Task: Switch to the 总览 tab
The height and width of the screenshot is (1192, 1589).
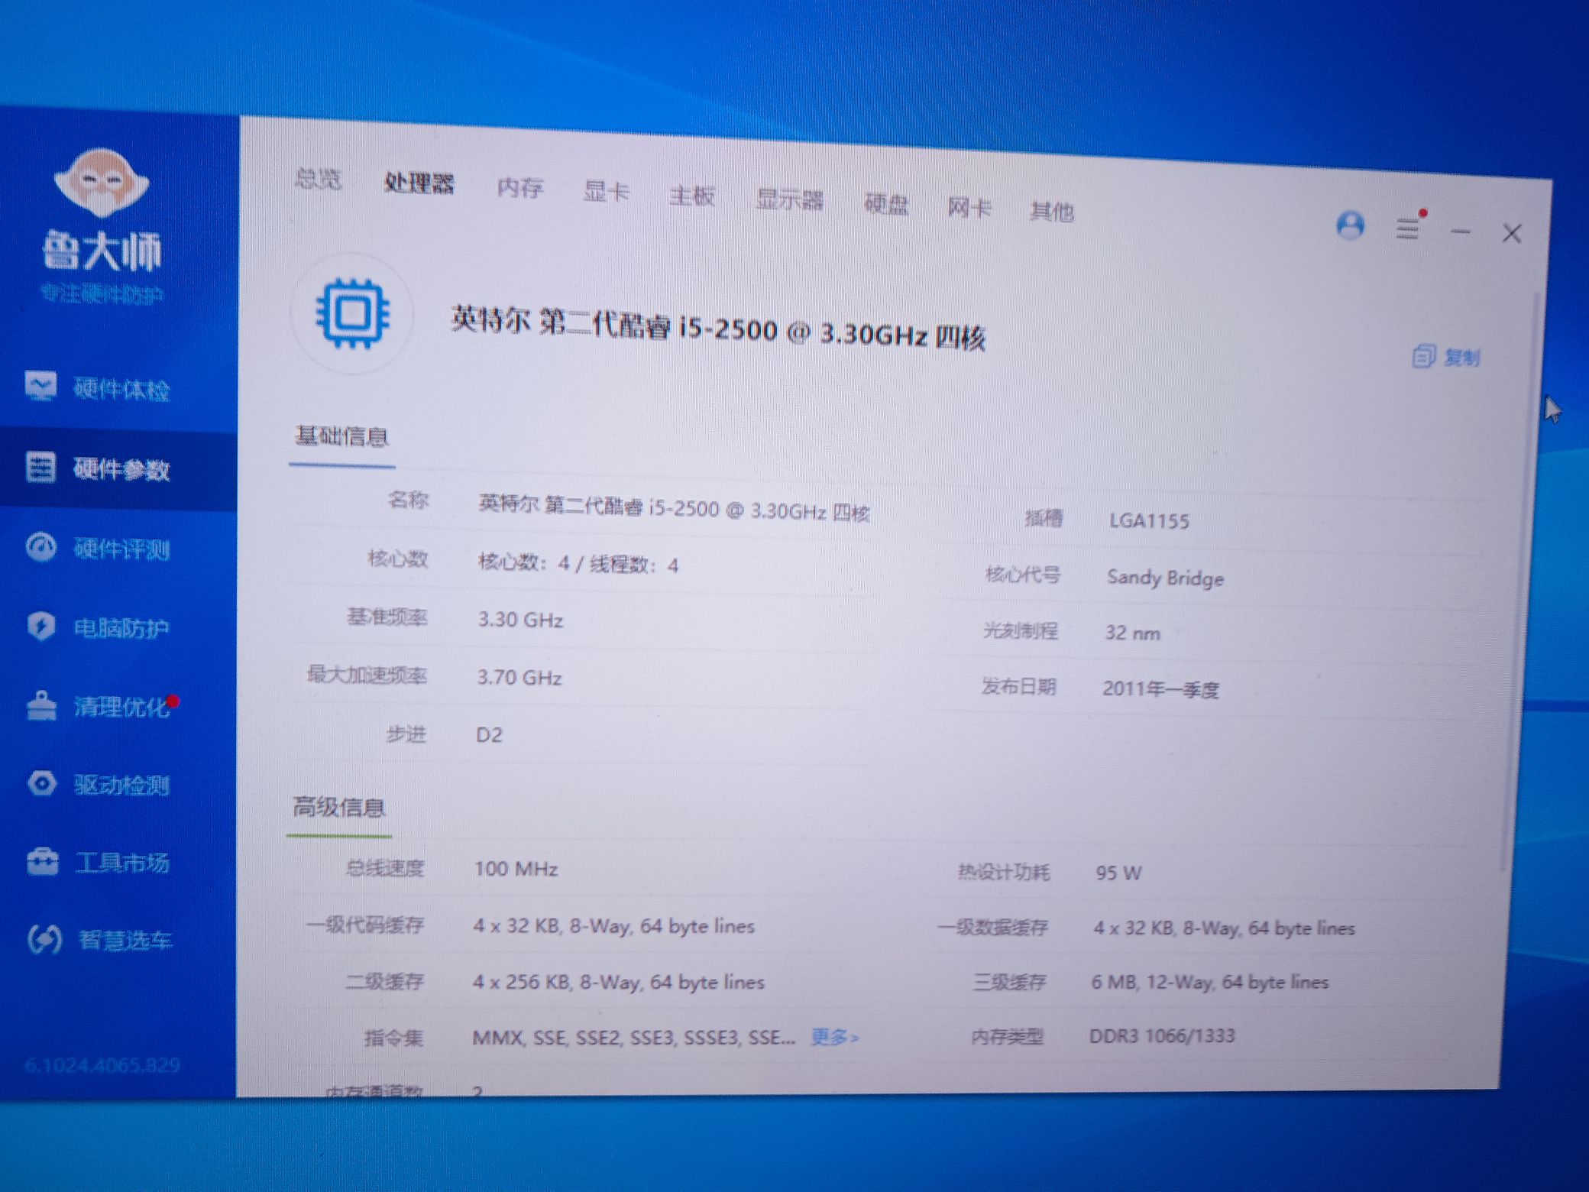Action: click(318, 180)
